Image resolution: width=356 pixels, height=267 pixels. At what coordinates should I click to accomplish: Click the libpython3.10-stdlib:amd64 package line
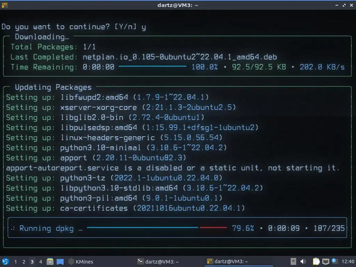point(135,188)
